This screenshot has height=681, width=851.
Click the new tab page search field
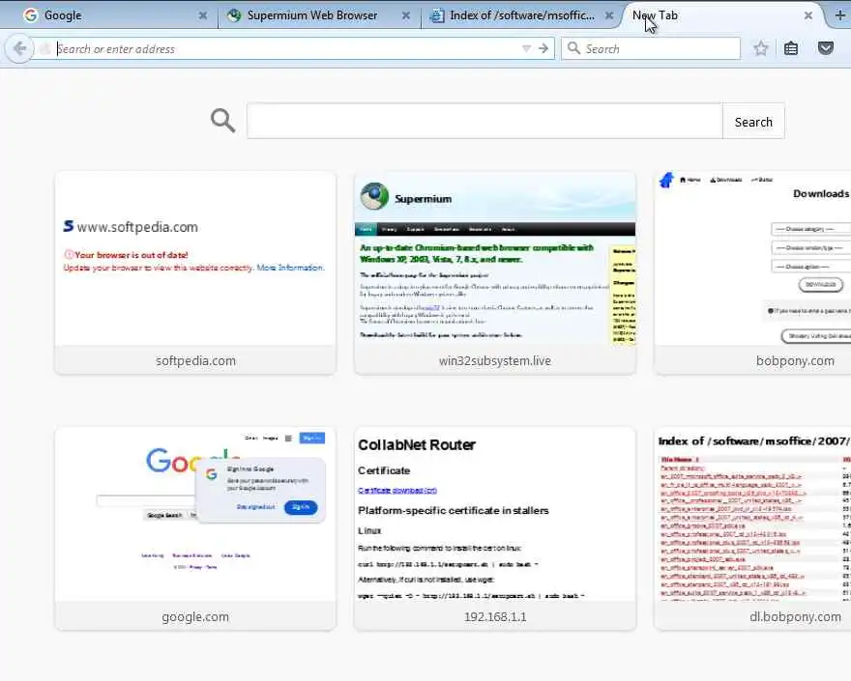(x=484, y=121)
